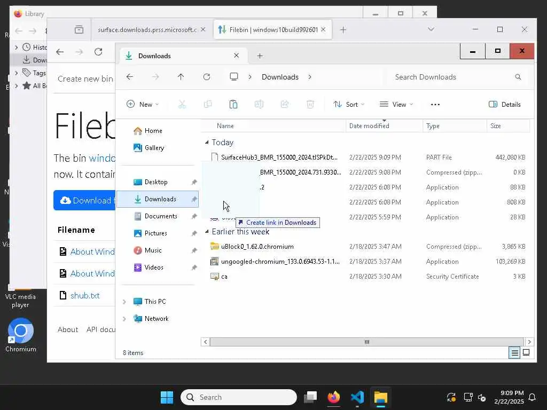The width and height of the screenshot is (547, 410).
Task: Click the Date modified column header
Action: pos(384,126)
